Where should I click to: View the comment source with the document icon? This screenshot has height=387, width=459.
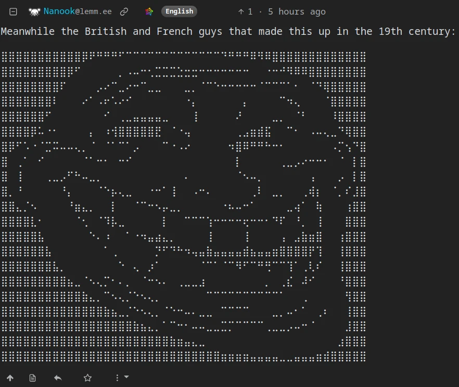click(32, 378)
